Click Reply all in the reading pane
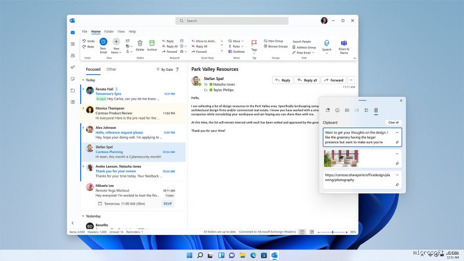The width and height of the screenshot is (464, 261). coord(307,80)
